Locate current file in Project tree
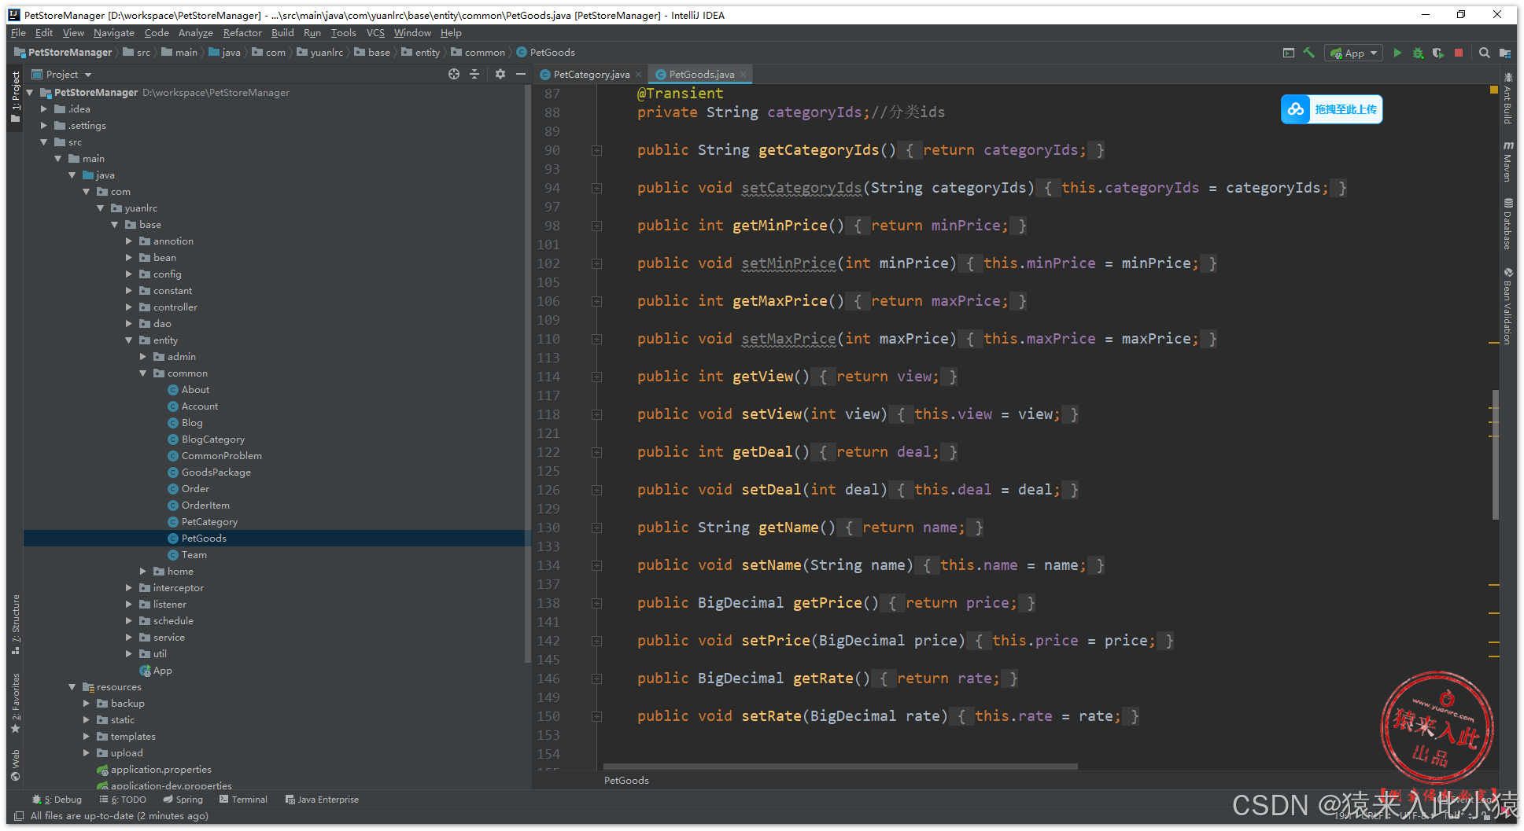This screenshot has width=1524, height=831. pos(454,74)
